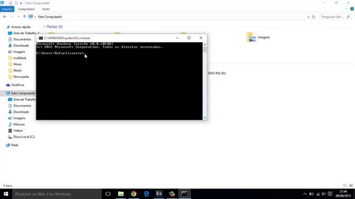Screen dimensions: 355x199
Task: Click the cmd scrollbar up arrow
Action: point(205,45)
